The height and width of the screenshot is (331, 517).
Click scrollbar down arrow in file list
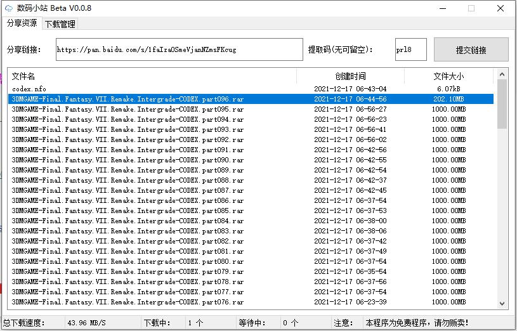502,304
